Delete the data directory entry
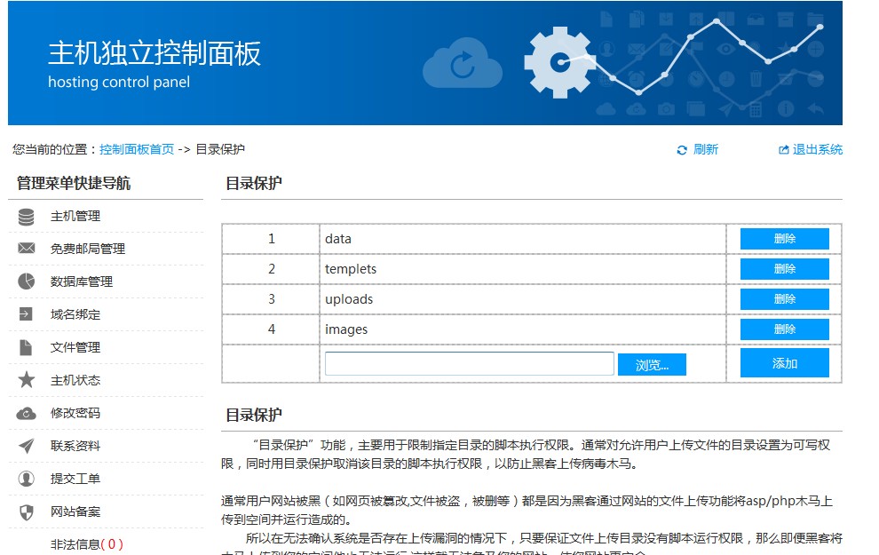Image resolution: width=879 pixels, height=555 pixels. 784,239
